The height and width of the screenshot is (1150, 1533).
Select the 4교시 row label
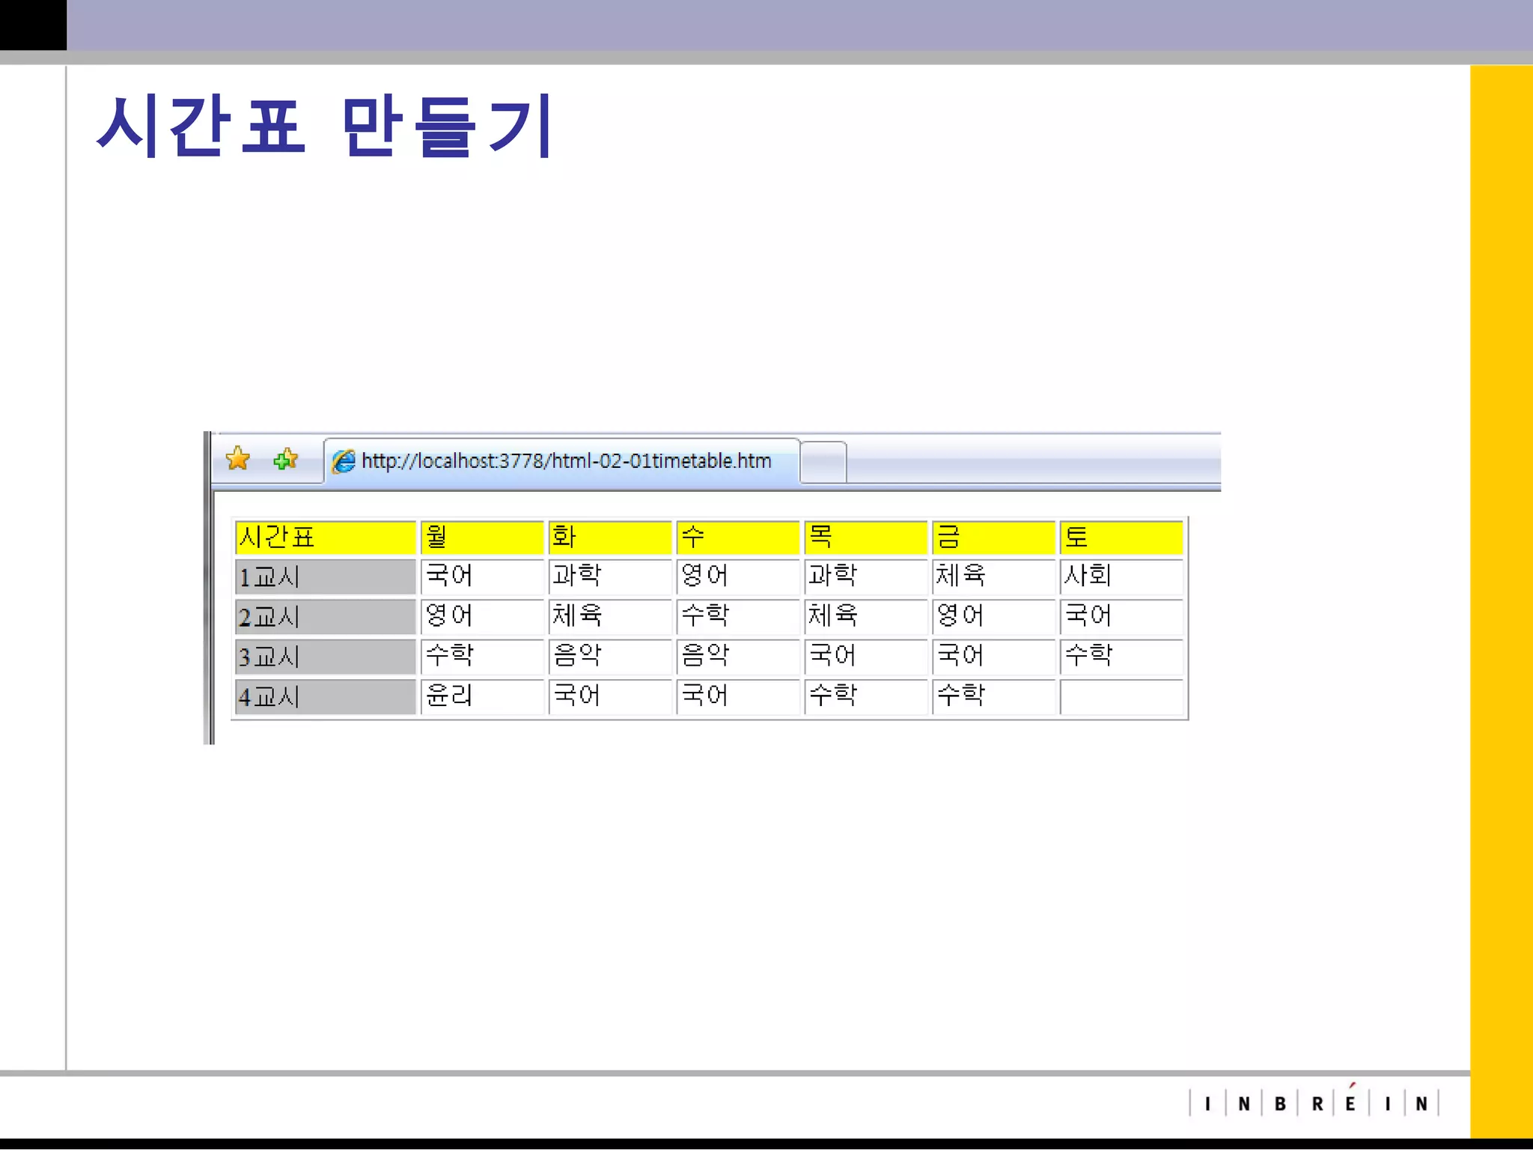click(325, 697)
